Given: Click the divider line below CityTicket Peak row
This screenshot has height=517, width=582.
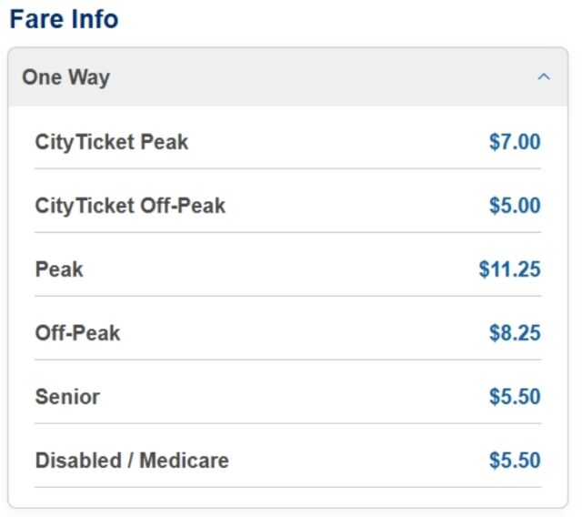Looking at the screenshot, I should tap(287, 168).
